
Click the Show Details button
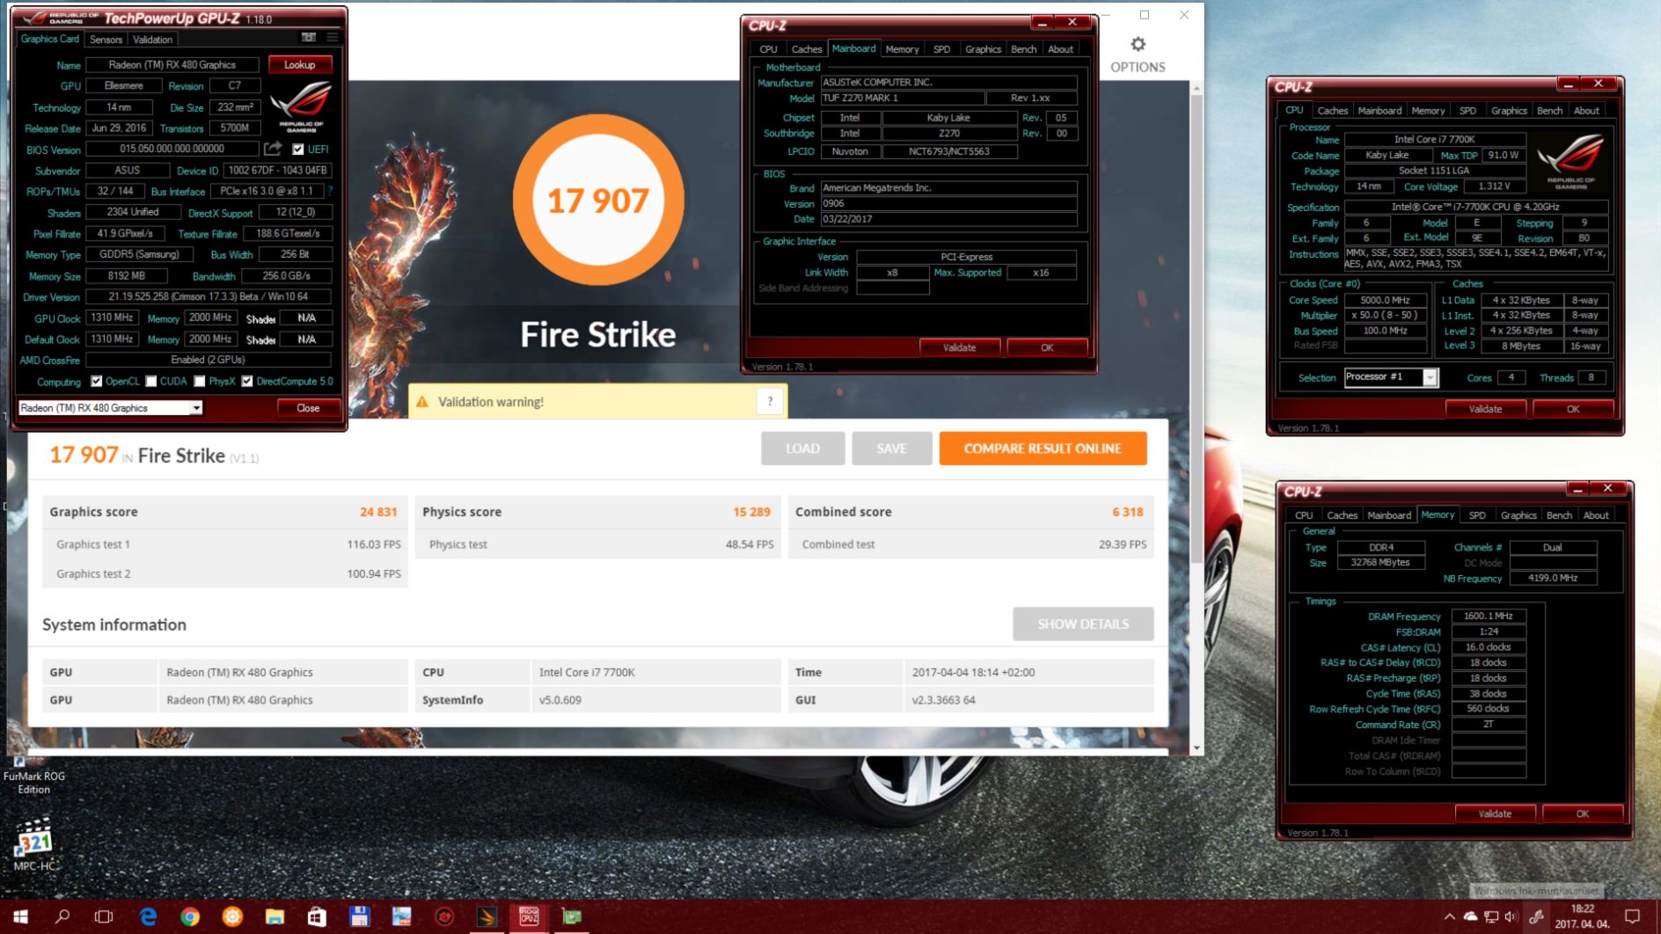click(x=1083, y=624)
